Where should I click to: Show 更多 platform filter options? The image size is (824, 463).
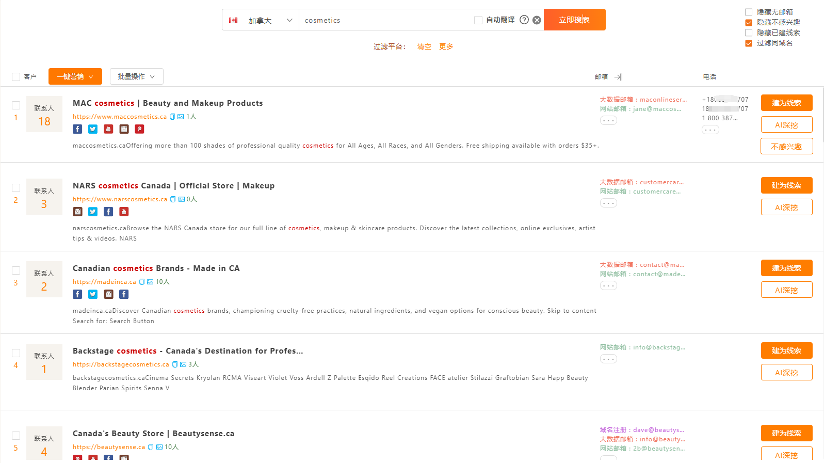pyautogui.click(x=446, y=46)
